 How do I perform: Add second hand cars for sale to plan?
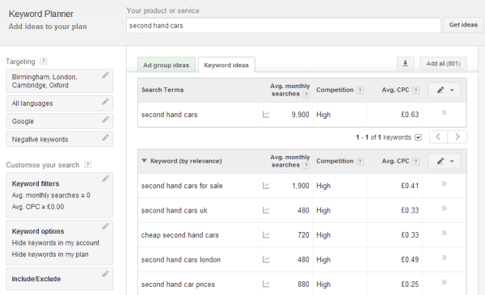tap(444, 183)
